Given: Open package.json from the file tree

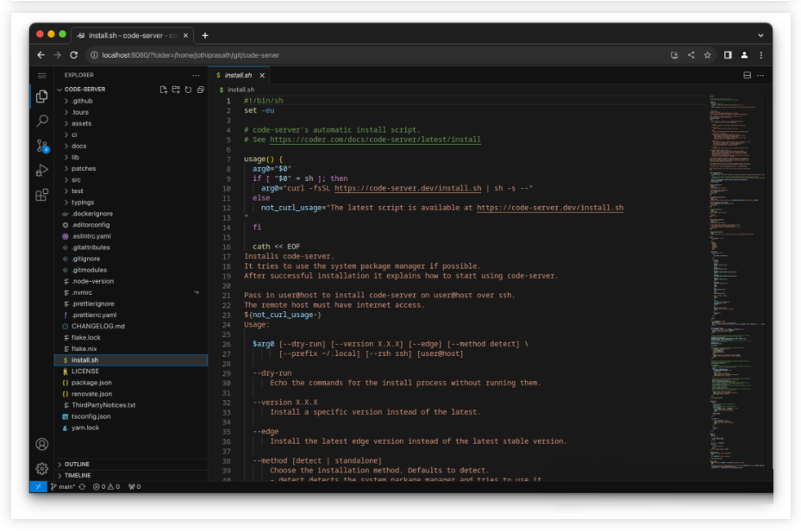Looking at the screenshot, I should click(91, 382).
